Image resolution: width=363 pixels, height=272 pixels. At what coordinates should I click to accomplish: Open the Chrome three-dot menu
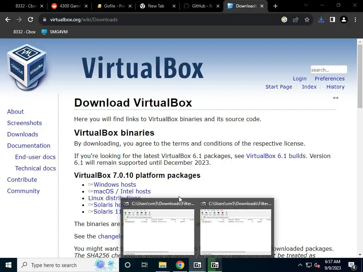pyautogui.click(x=355, y=20)
